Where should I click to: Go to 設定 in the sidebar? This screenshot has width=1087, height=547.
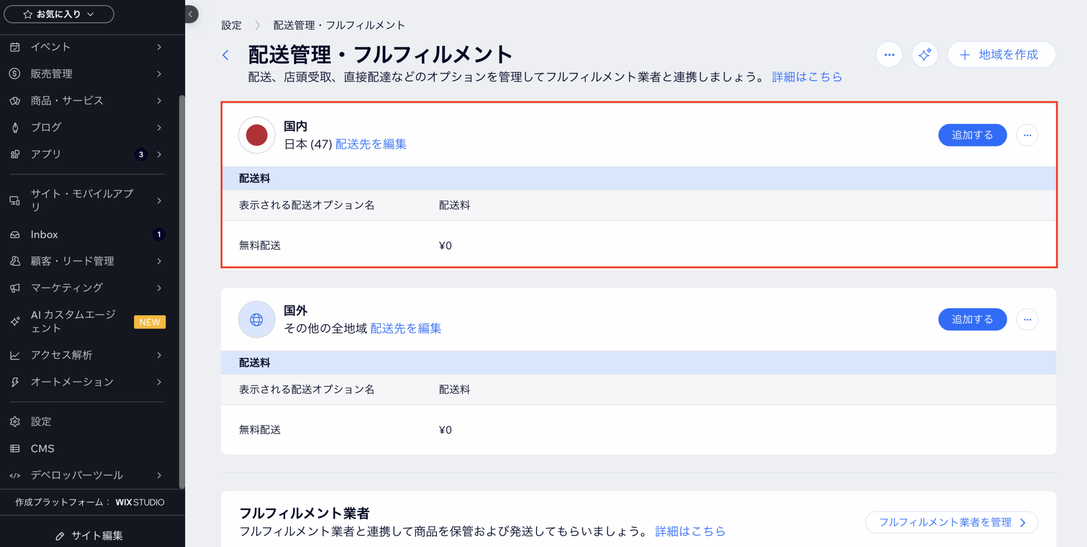(41, 421)
